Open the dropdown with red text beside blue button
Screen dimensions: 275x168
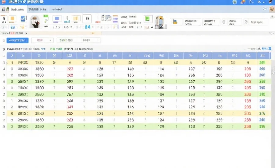click(x=42, y=40)
